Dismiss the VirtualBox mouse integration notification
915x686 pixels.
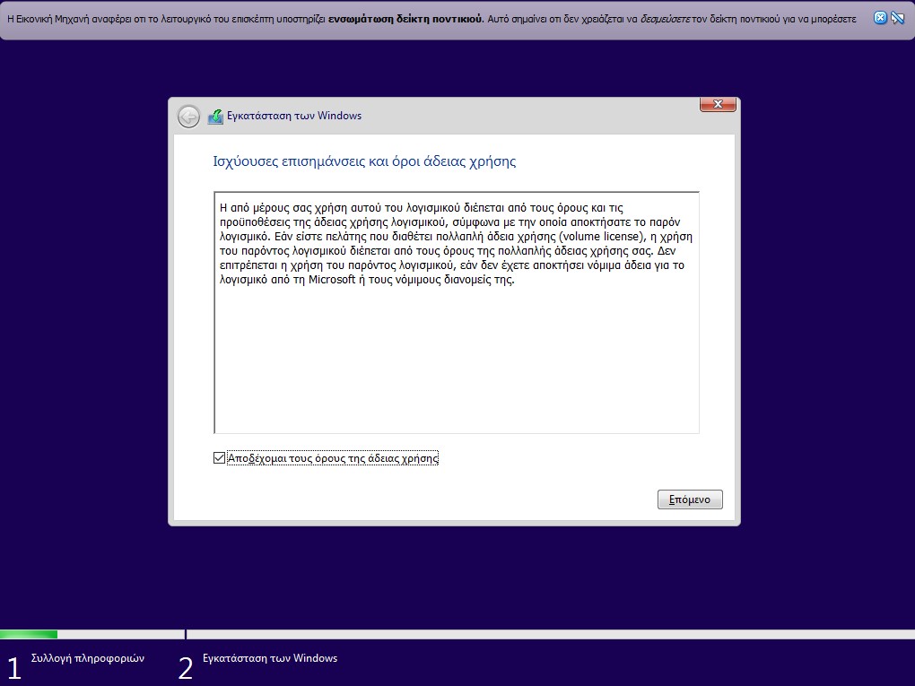point(880,18)
